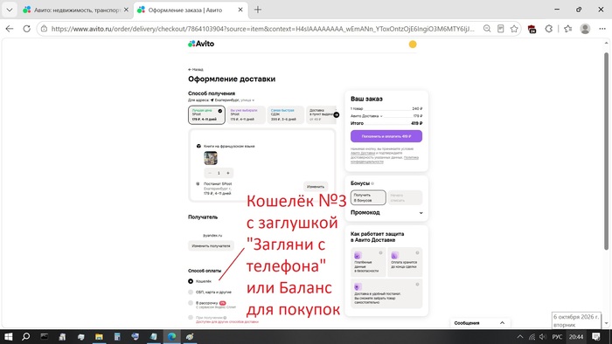Screen dimensions: 612x344
Task: Click the browser profile avatar icon
Action: (x=585, y=29)
